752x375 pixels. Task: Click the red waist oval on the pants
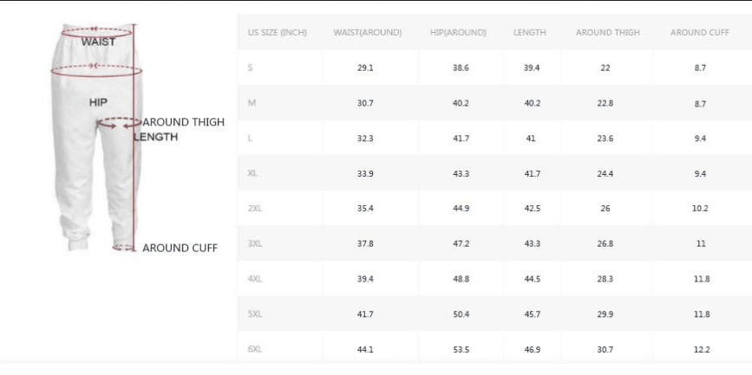pos(97,33)
